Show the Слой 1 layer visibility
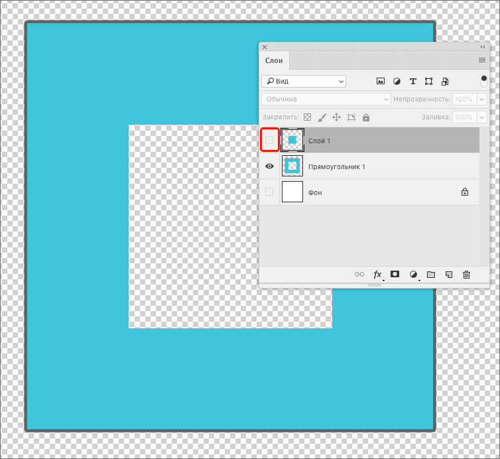The height and width of the screenshot is (459, 500). point(269,140)
